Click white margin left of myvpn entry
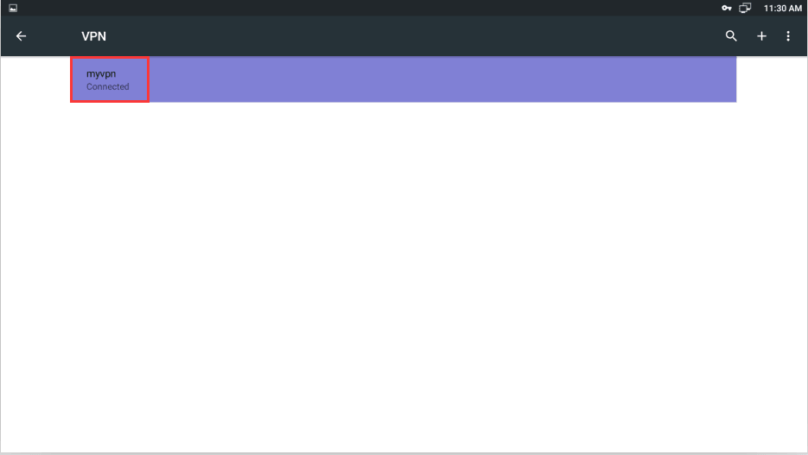Screen dimensions: 808x455 pos(35,79)
